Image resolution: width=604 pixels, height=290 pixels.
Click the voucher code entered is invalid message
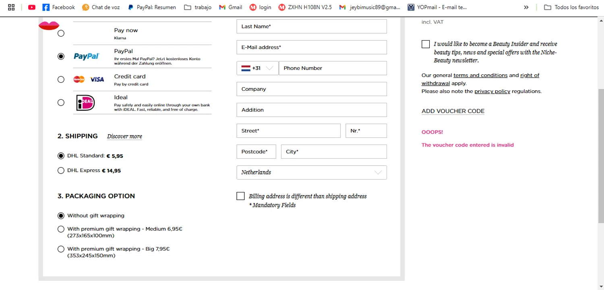467,145
